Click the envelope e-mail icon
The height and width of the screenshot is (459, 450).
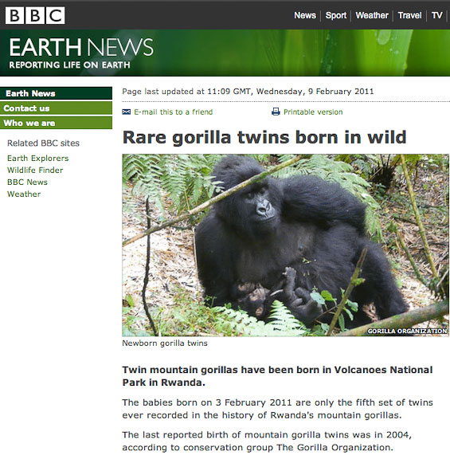[x=127, y=112]
